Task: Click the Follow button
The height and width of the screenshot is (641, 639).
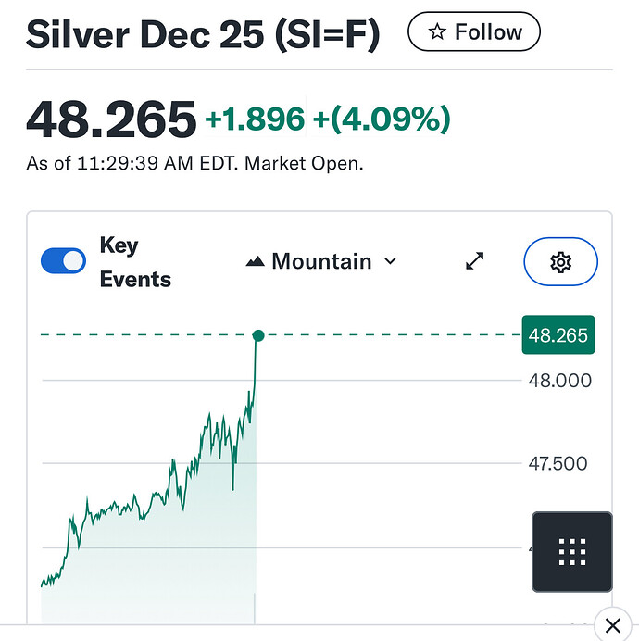Action: [473, 32]
